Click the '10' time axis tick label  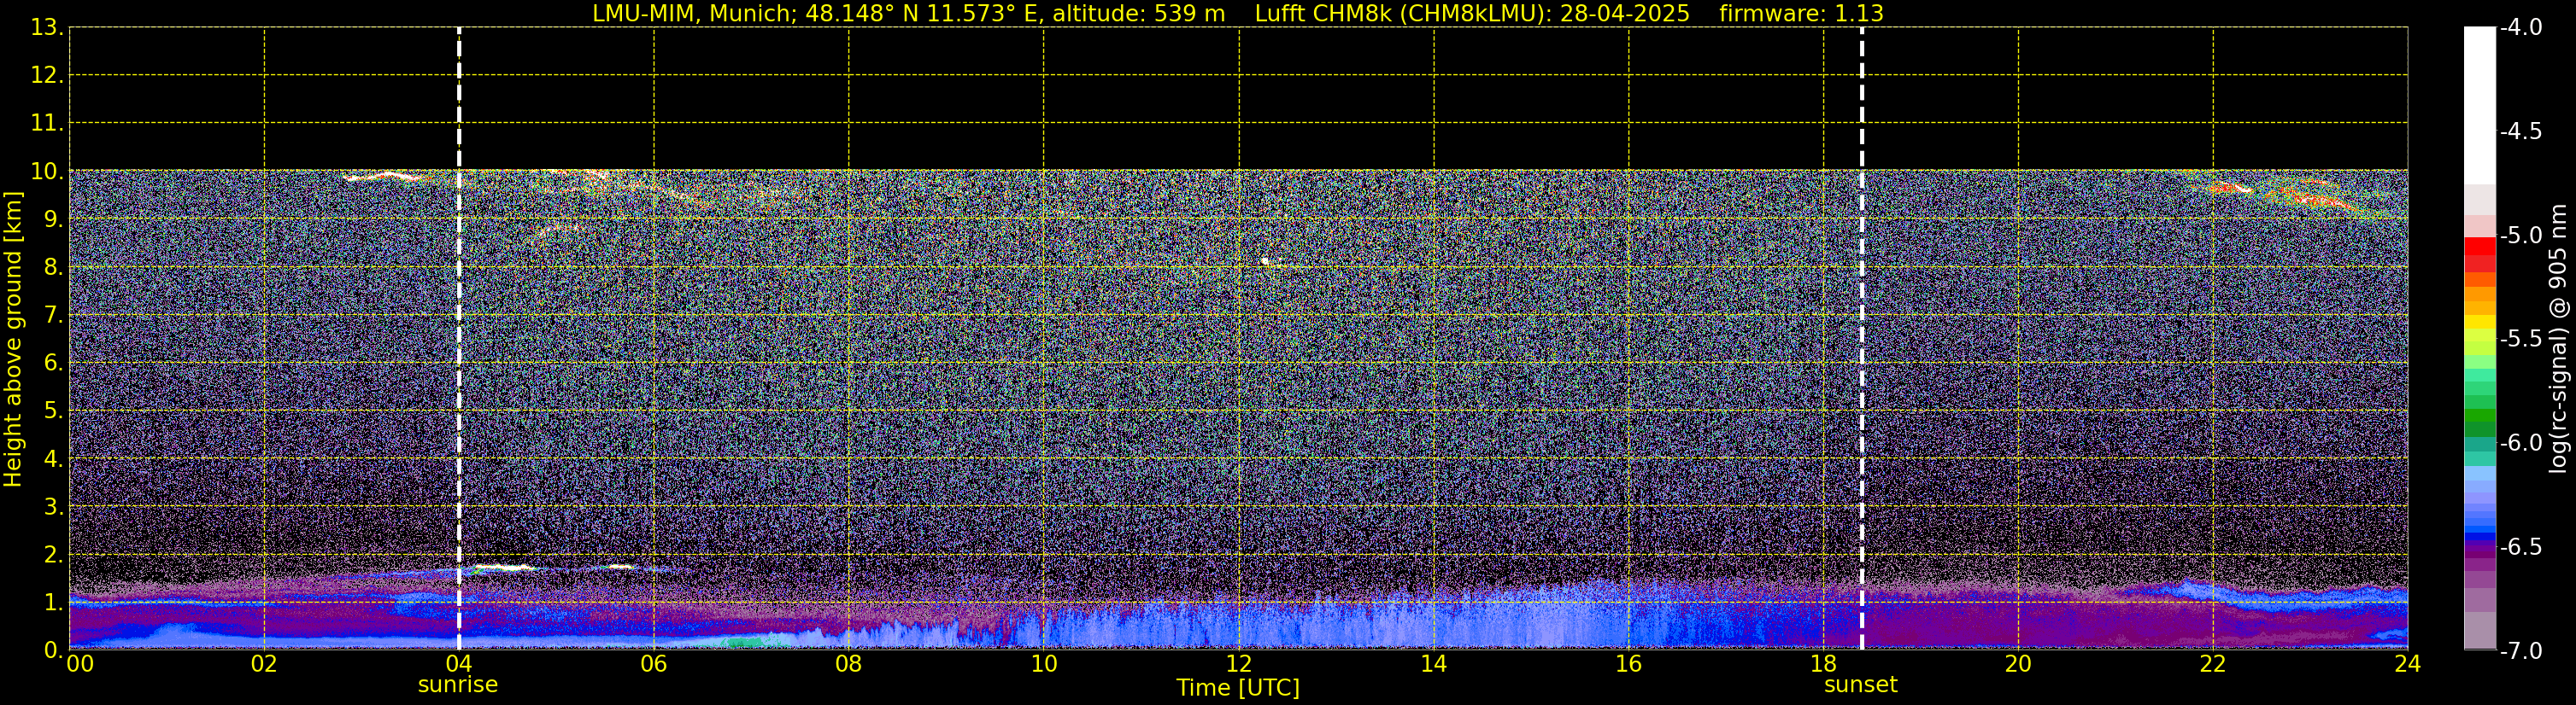click(1044, 664)
